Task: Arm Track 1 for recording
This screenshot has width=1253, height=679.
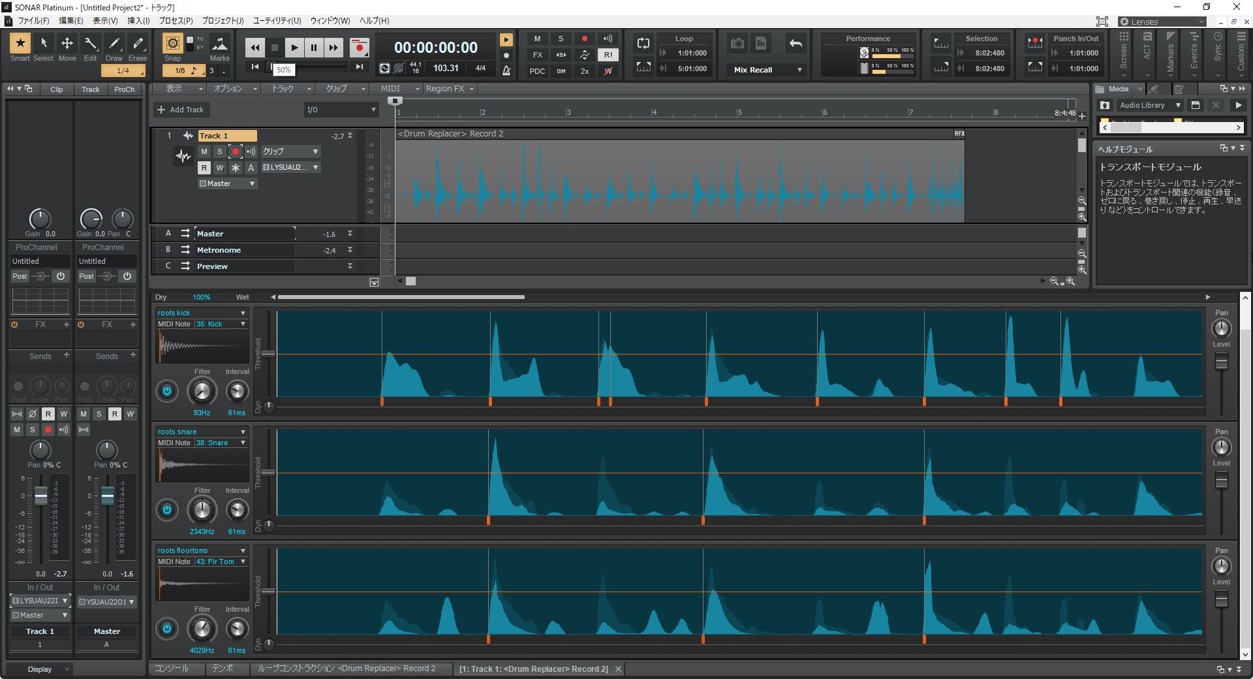Action: coord(236,151)
